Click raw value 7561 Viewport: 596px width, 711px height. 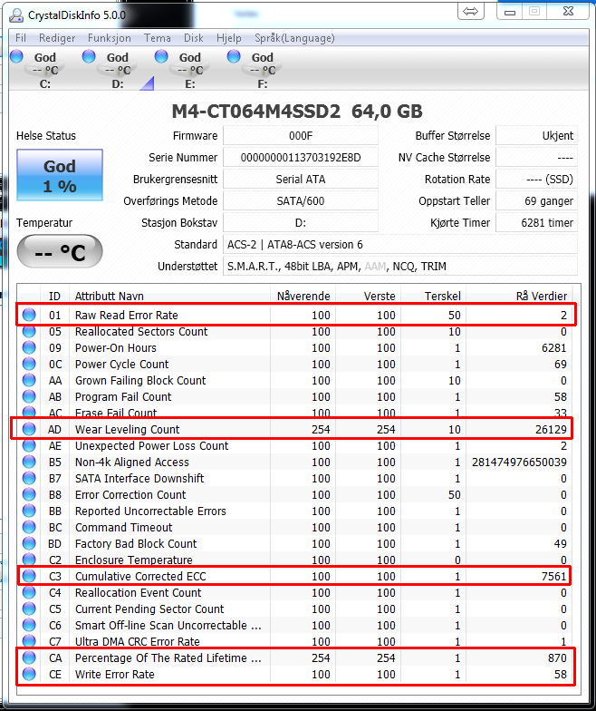click(554, 577)
